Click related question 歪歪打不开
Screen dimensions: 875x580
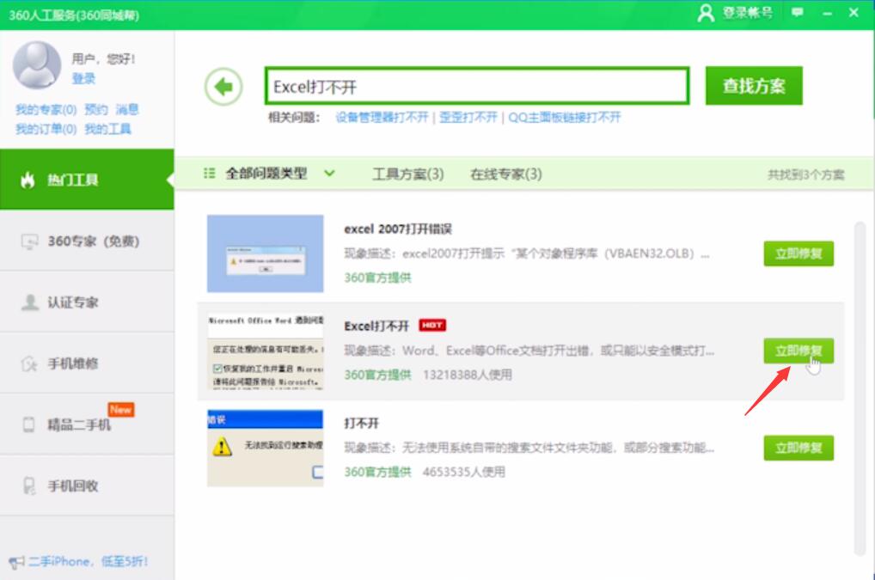pyautogui.click(x=468, y=117)
